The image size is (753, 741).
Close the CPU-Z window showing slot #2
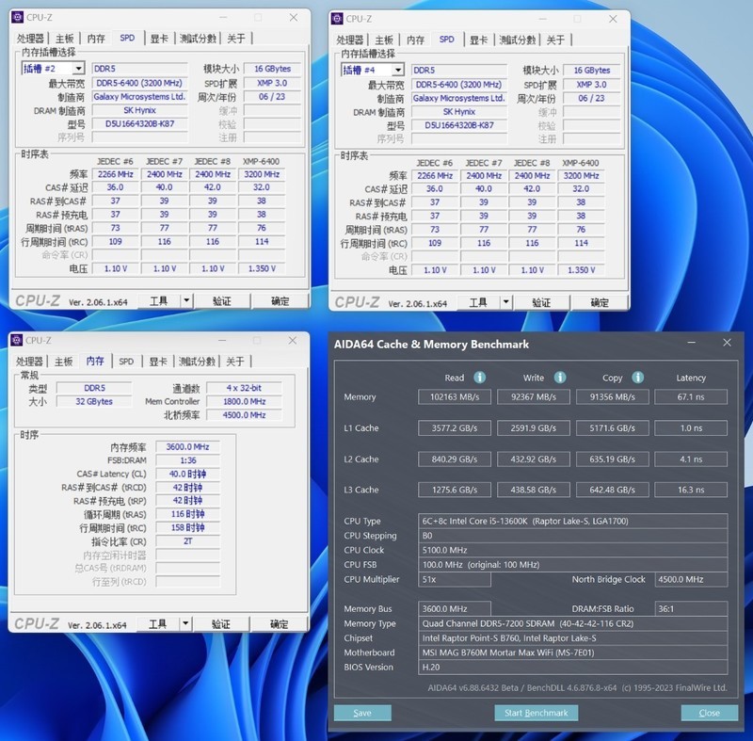click(294, 17)
